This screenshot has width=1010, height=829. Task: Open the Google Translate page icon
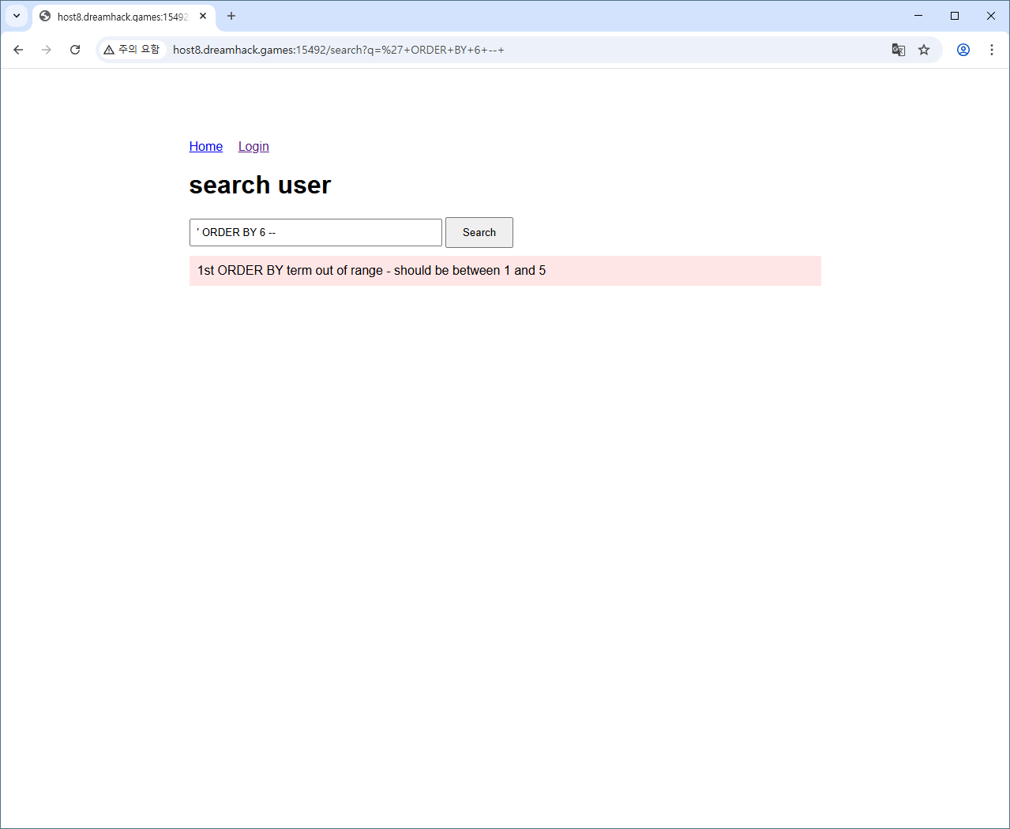pyautogui.click(x=898, y=50)
